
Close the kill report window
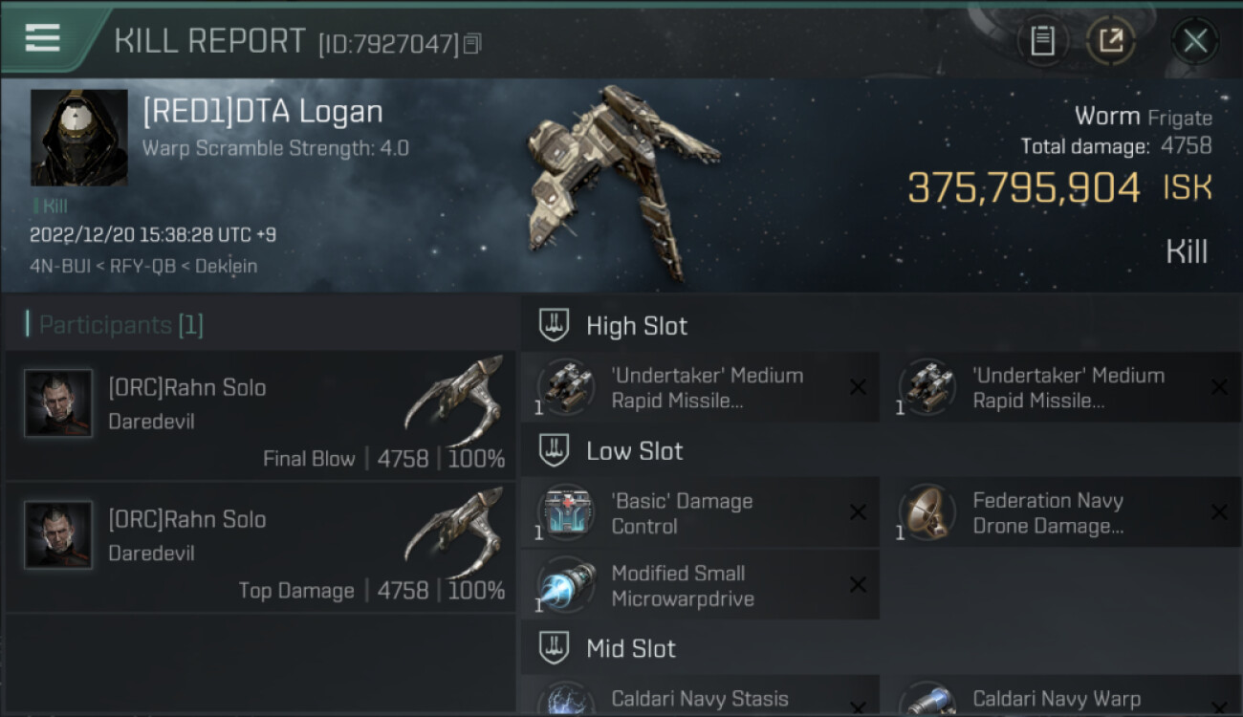(1194, 41)
